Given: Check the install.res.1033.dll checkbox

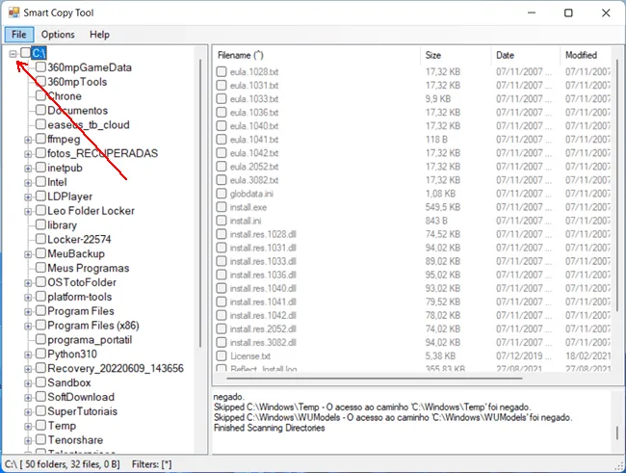Looking at the screenshot, I should [222, 261].
